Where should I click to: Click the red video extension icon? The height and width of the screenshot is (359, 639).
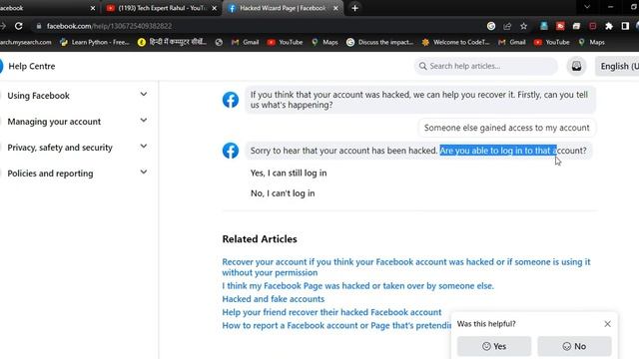[x=560, y=26]
